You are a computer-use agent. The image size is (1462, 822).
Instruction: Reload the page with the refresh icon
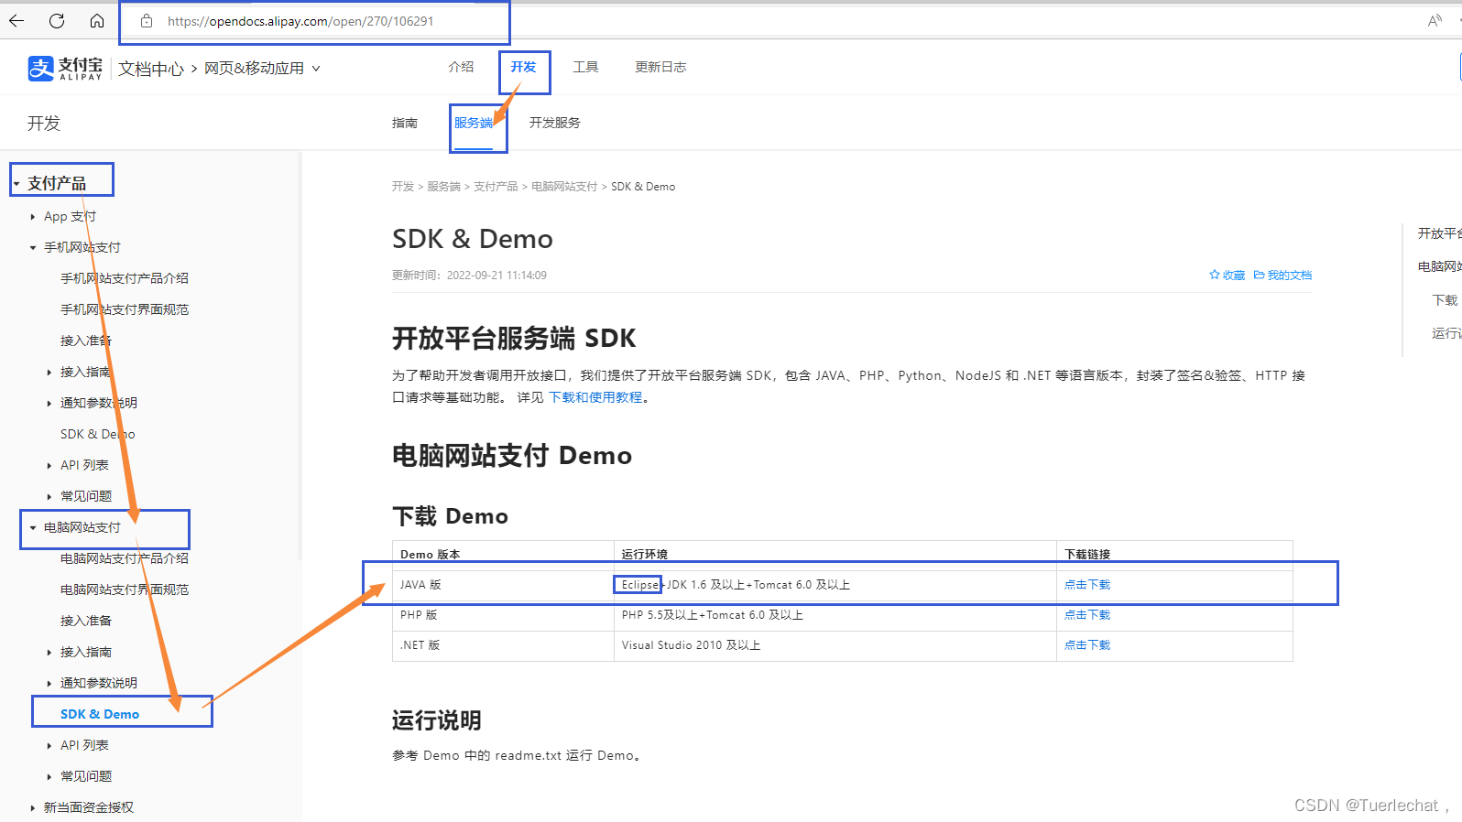coord(57,20)
